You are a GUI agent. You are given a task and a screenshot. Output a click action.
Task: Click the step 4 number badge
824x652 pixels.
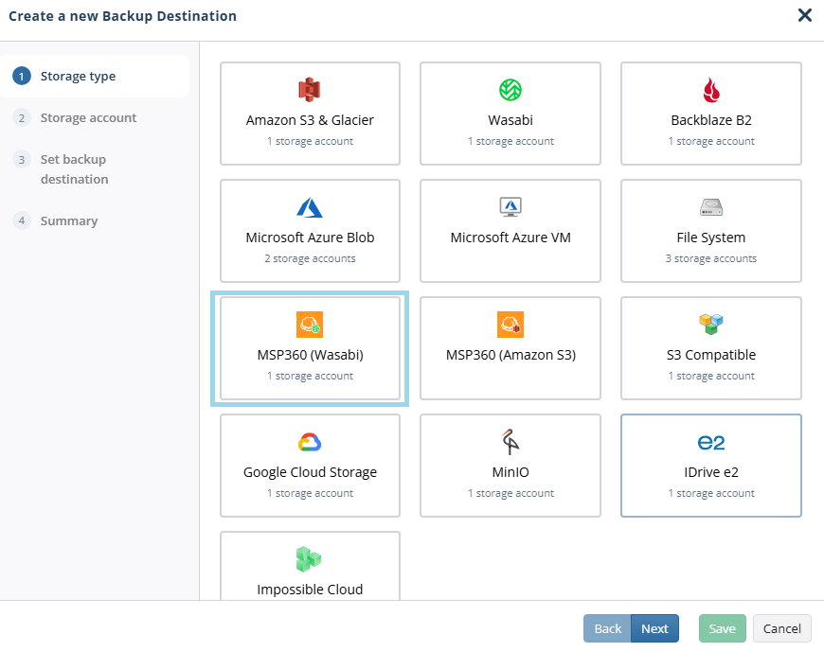coord(22,220)
